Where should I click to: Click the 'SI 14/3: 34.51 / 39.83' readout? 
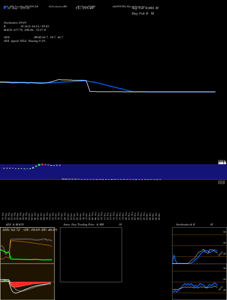coord(35,26)
